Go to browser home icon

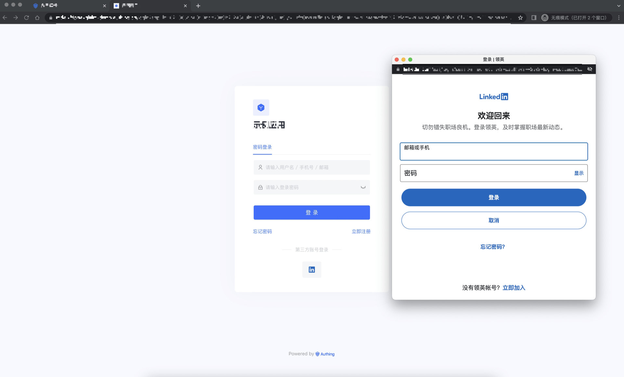(x=37, y=18)
